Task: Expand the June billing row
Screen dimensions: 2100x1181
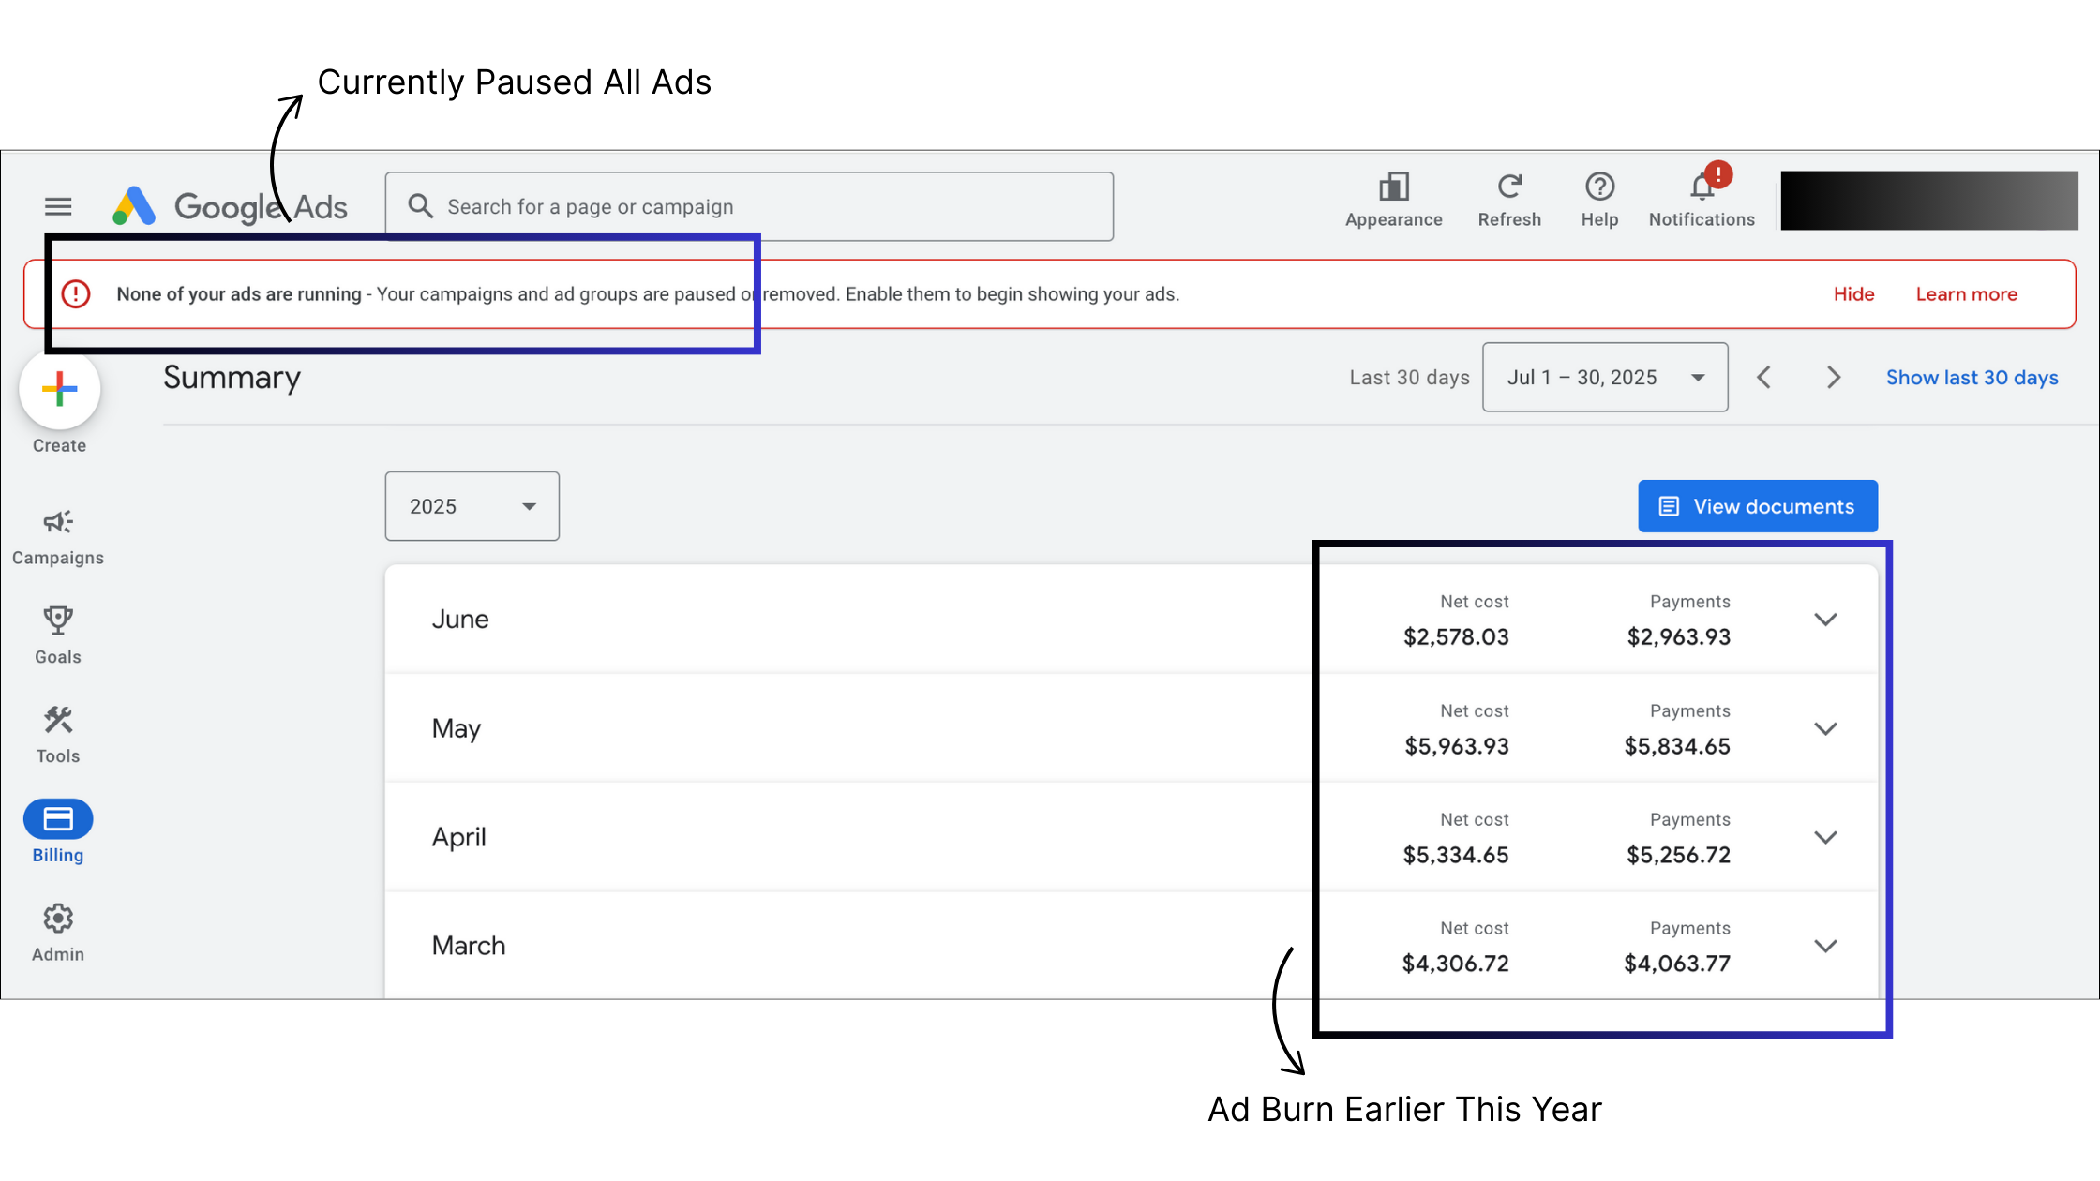Action: click(x=1824, y=620)
